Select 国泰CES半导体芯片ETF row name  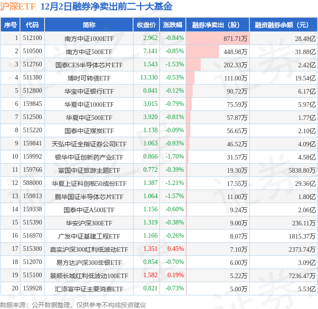[x=89, y=65]
